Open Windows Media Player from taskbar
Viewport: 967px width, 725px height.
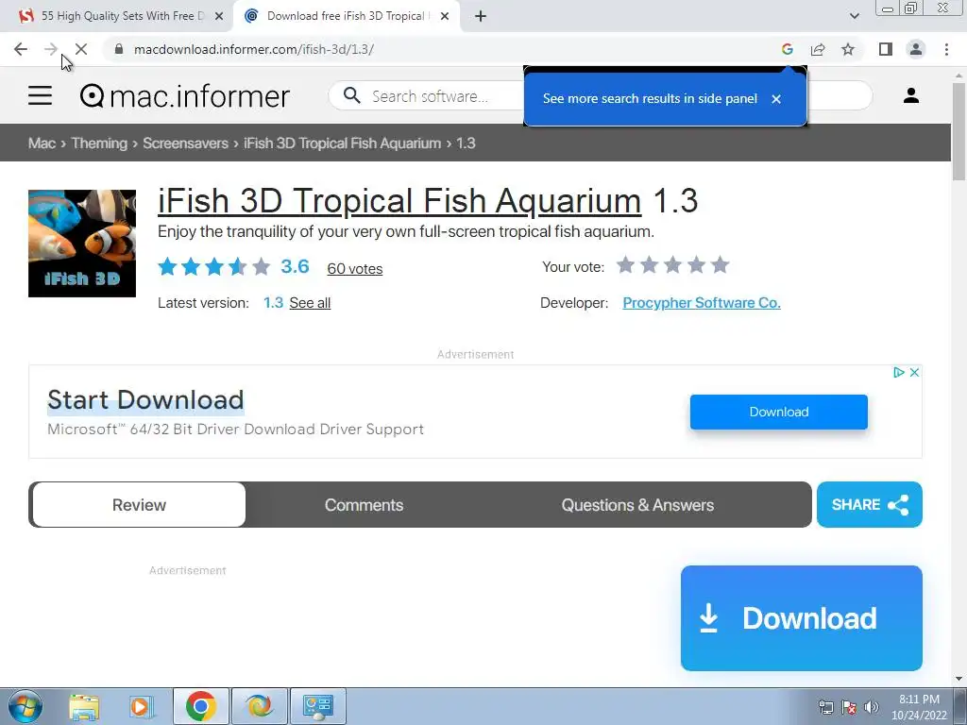142,706
